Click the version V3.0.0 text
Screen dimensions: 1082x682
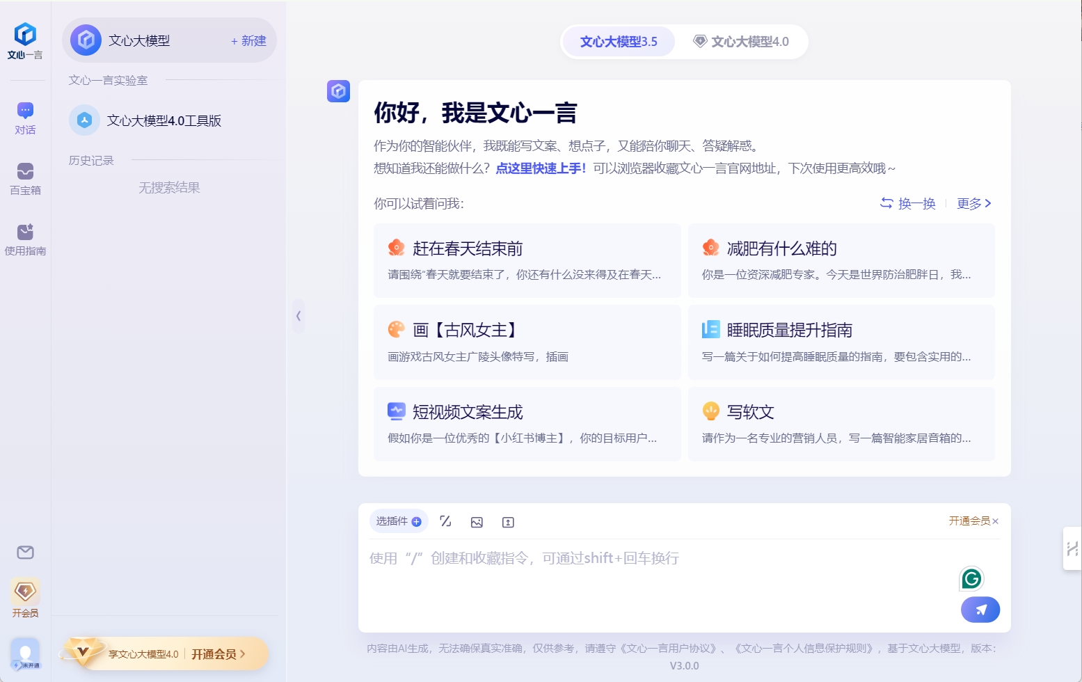coord(685,666)
